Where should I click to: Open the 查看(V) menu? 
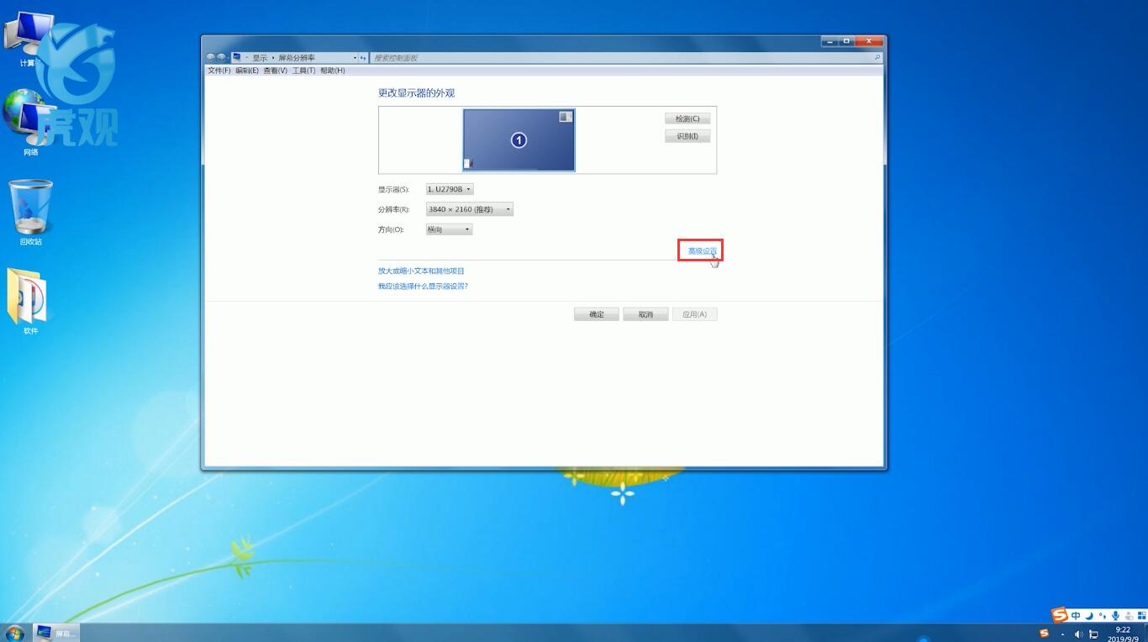276,71
